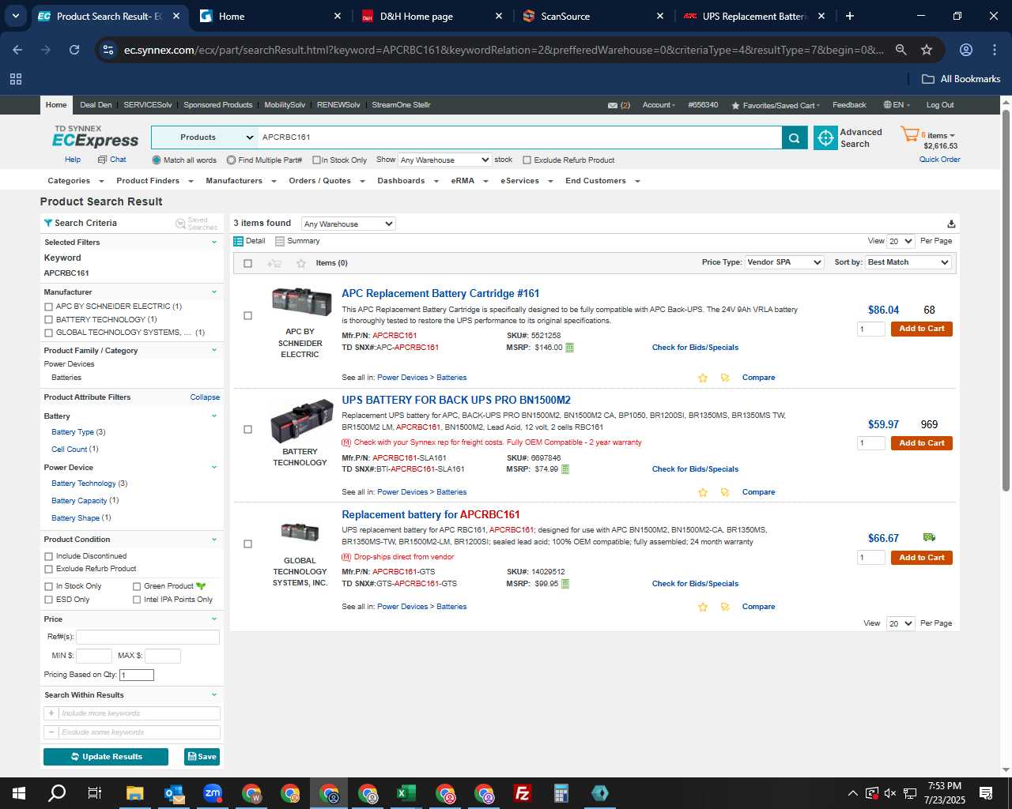Click add-to-cart icon in items toolbar
Screen dimensions: 1012x809
[274, 263]
